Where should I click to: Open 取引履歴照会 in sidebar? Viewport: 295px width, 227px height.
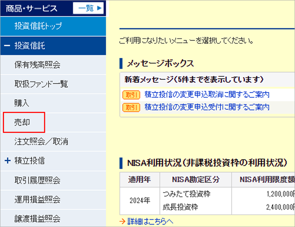pyautogui.click(x=37, y=181)
